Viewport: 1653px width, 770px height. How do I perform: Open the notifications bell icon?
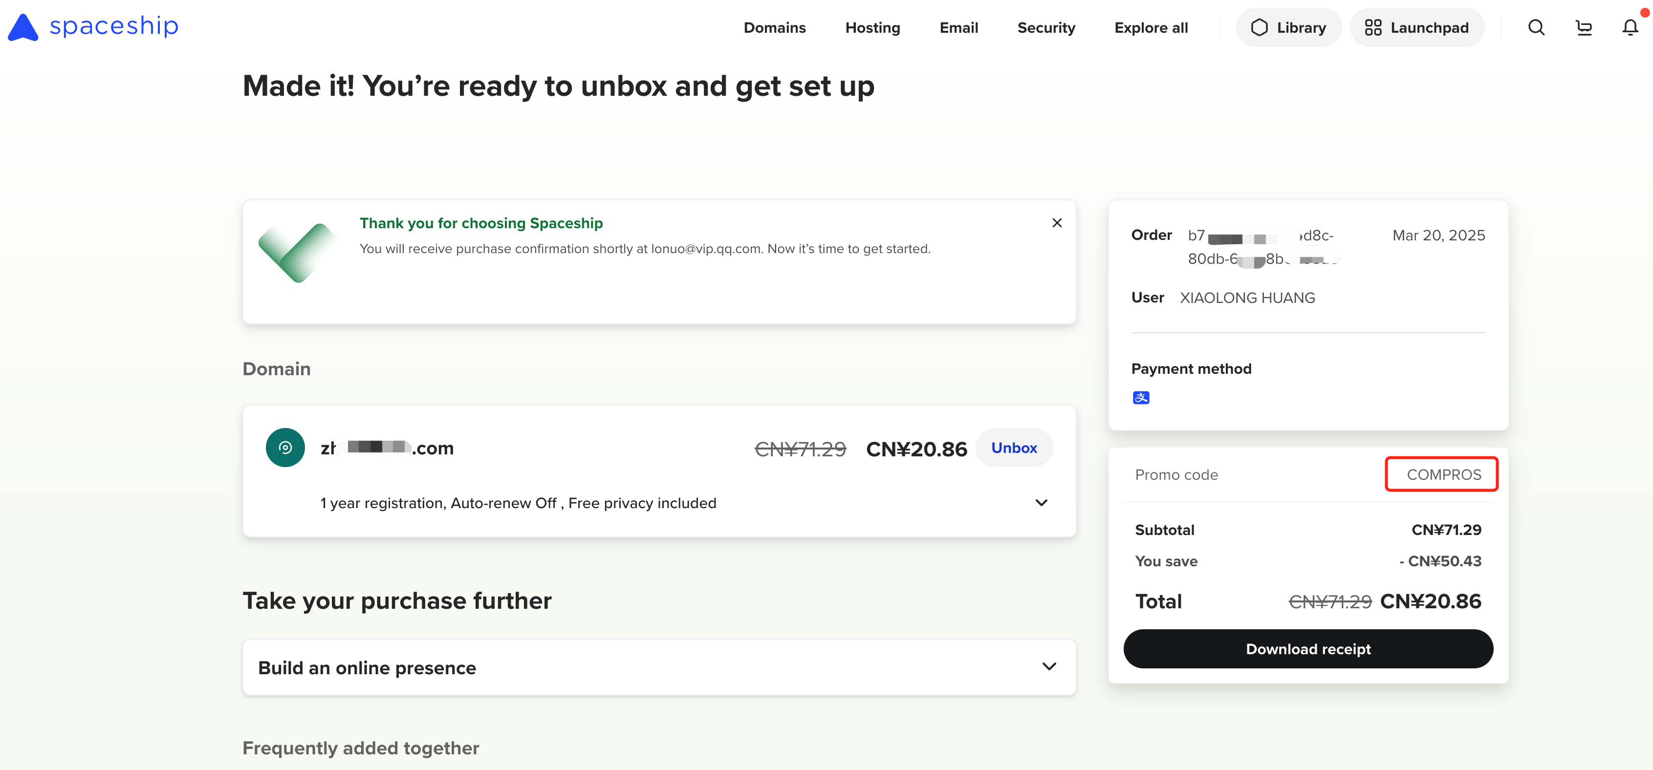[1630, 27]
